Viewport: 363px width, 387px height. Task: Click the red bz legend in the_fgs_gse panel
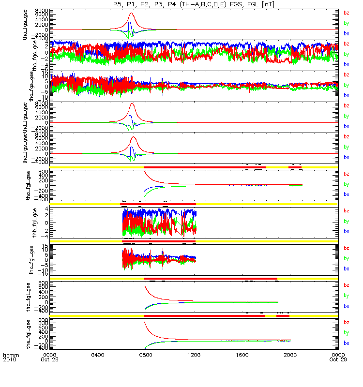click(x=347, y=137)
